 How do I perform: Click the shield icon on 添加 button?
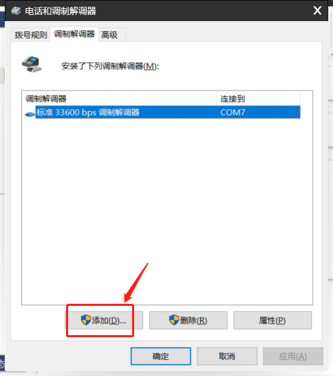86,320
